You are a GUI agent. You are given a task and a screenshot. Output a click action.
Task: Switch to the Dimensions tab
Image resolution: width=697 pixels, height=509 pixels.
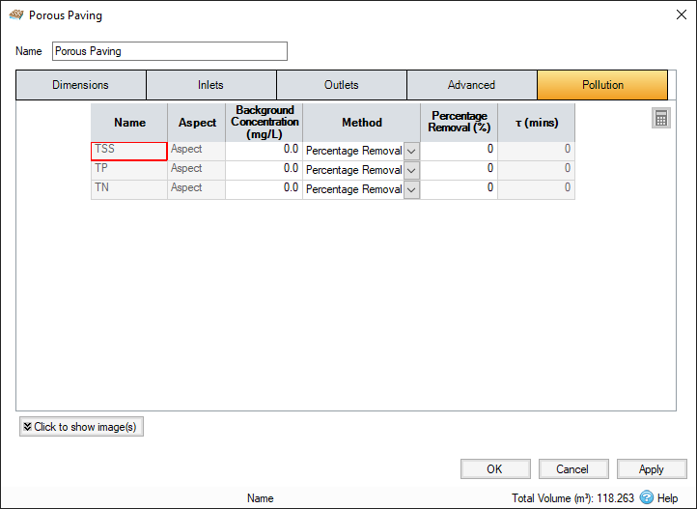81,85
